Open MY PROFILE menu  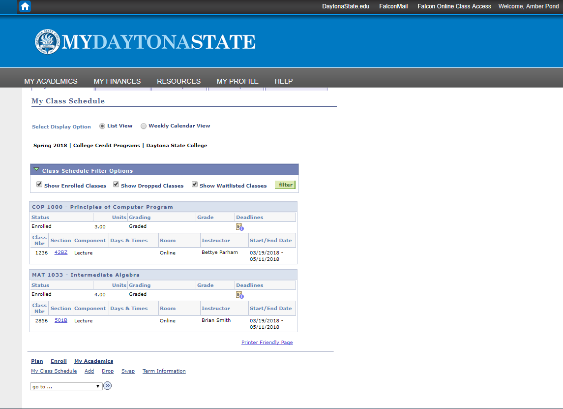click(237, 81)
